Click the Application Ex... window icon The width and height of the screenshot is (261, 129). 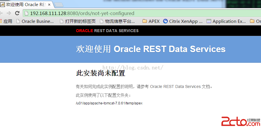pyautogui.click(x=209, y=21)
